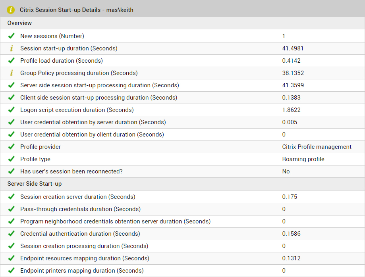Click the check icon beside Endpoint printers mapping

click(11, 271)
